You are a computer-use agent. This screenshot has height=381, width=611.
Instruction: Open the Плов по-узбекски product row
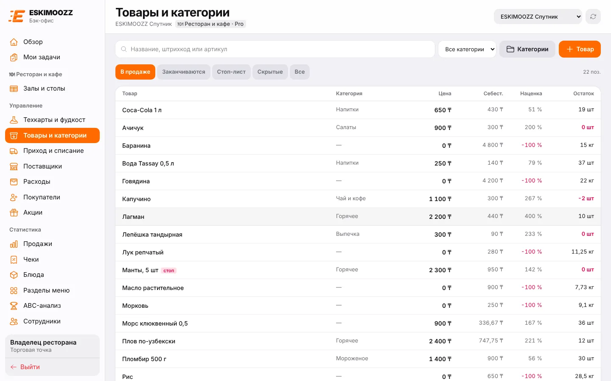[358, 341]
